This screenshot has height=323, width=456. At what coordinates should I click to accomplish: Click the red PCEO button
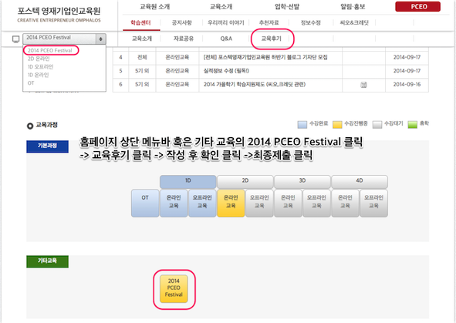(418, 6)
